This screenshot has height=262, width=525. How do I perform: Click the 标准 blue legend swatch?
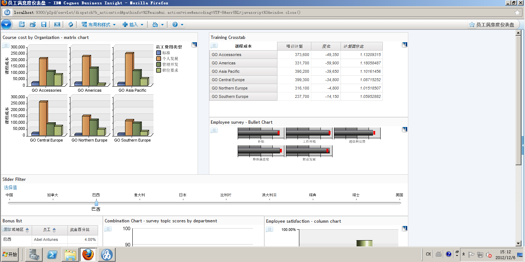point(159,53)
